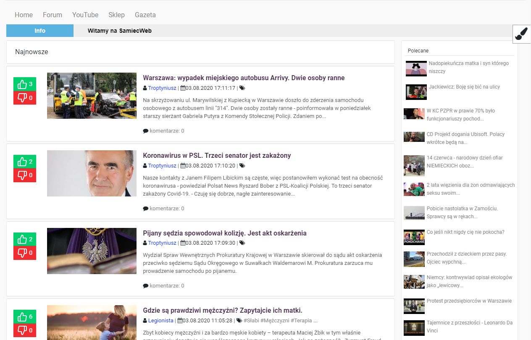The height and width of the screenshot is (340, 531).
Task: Click komentarze: 0 under Warszawa article
Action: [x=167, y=131]
